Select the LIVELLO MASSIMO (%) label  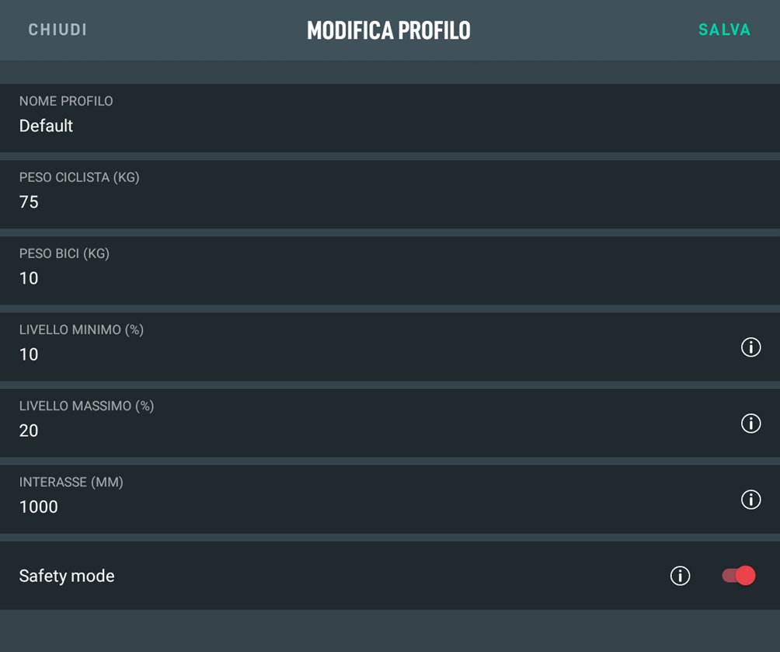pos(86,406)
